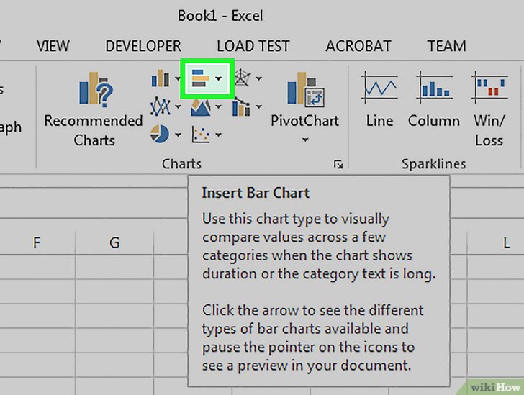Click the "Sparklines" group label

[x=433, y=164]
